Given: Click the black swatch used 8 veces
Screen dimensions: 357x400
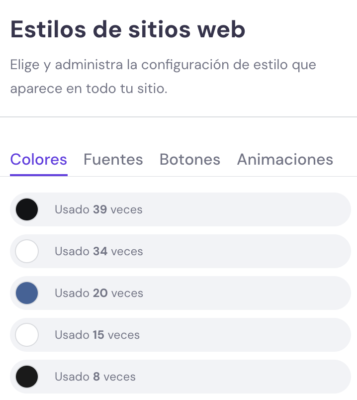Looking at the screenshot, I should 27,377.
